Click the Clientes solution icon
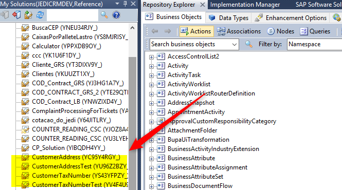 click(25, 74)
